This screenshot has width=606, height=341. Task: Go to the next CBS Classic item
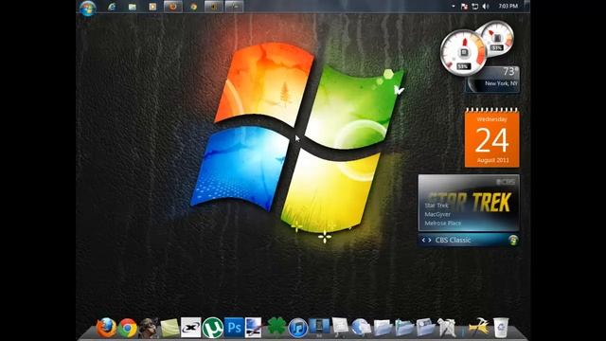click(429, 240)
